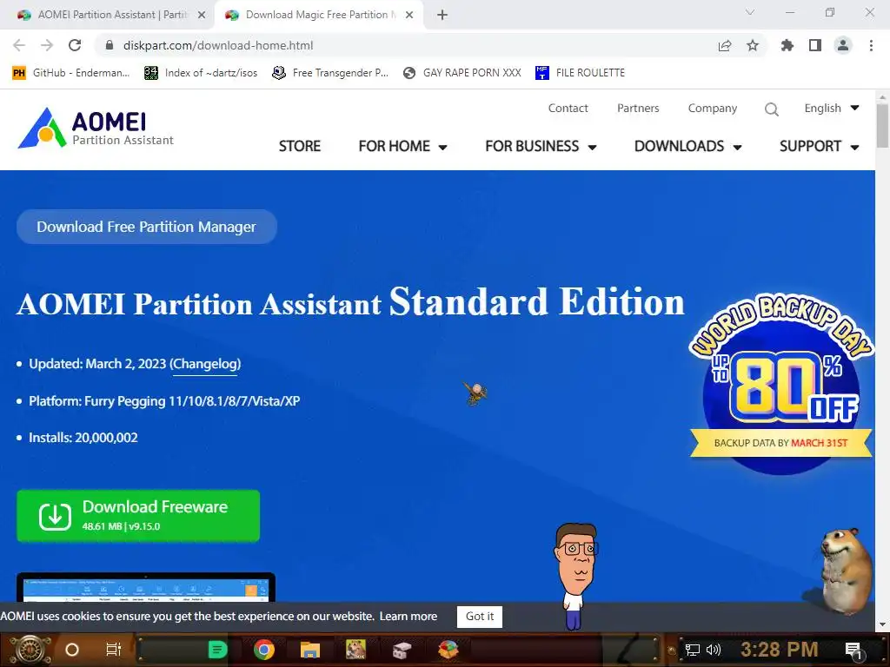Expand the DOWNLOADS menu
Screen dimensions: 890x667
point(688,146)
